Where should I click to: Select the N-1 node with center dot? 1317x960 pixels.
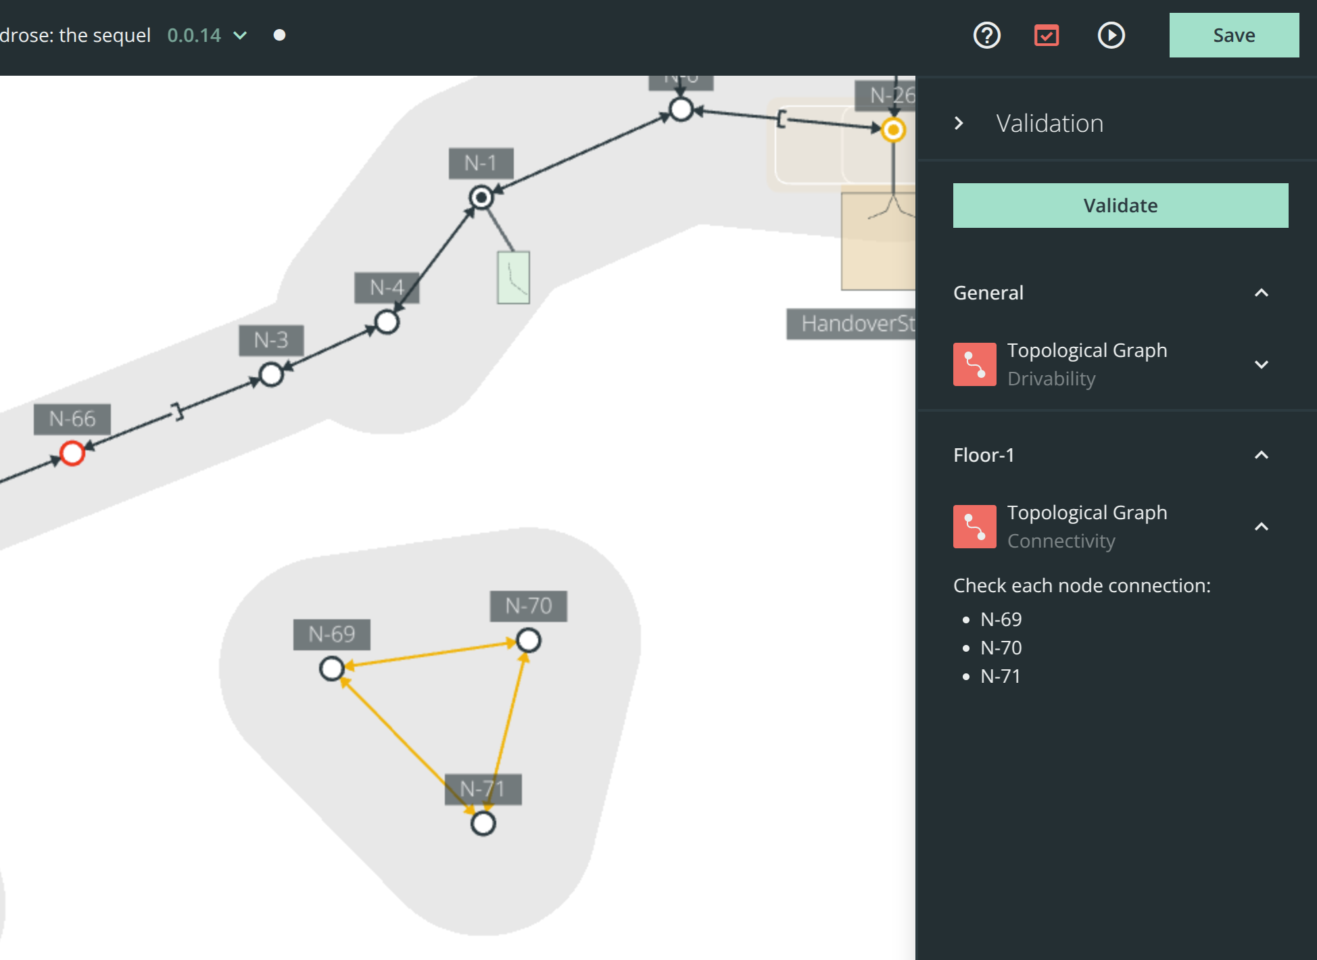[481, 198]
